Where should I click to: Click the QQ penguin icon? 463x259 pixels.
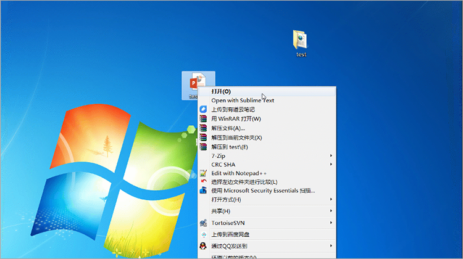coord(203,245)
